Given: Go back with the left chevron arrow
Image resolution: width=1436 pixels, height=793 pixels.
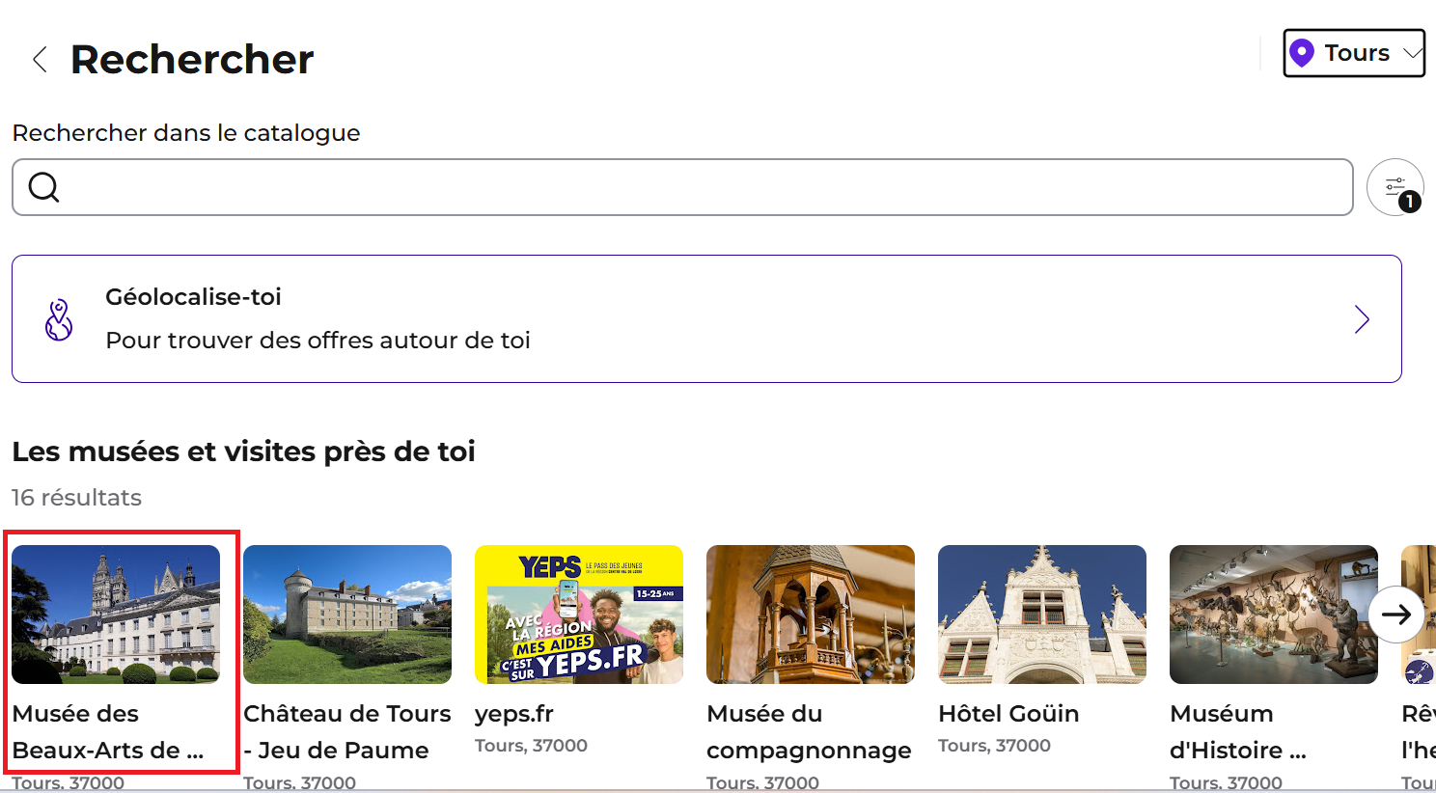Looking at the screenshot, I should [40, 60].
